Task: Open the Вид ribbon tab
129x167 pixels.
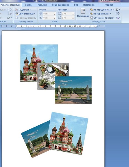Action: tap(76, 5)
